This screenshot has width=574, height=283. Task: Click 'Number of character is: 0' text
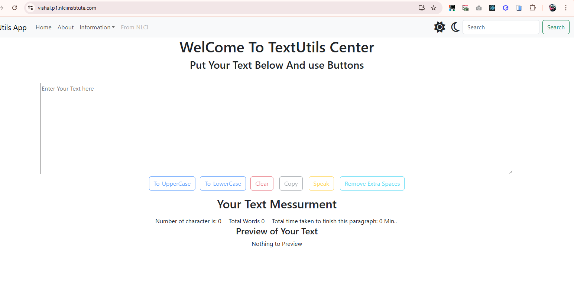[x=188, y=221]
